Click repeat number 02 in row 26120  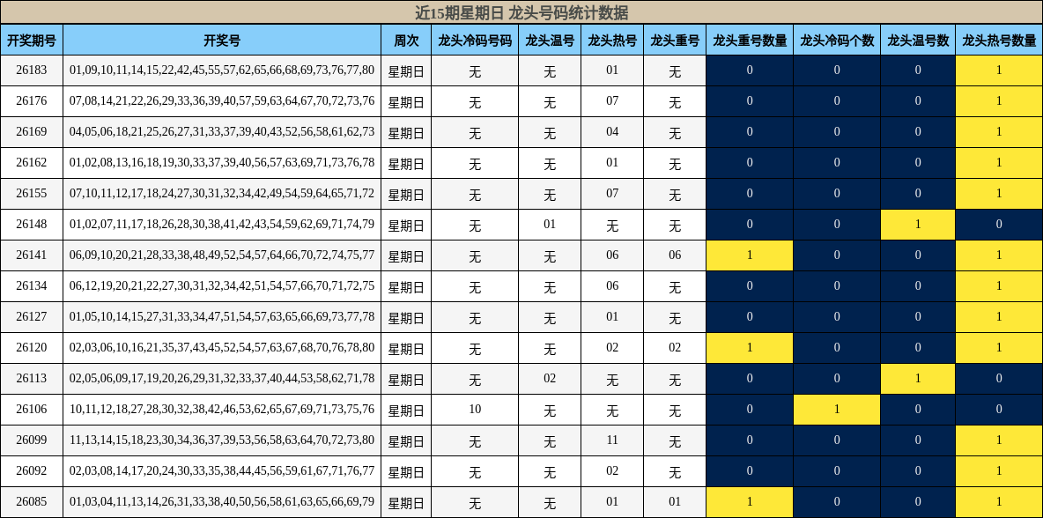click(675, 348)
